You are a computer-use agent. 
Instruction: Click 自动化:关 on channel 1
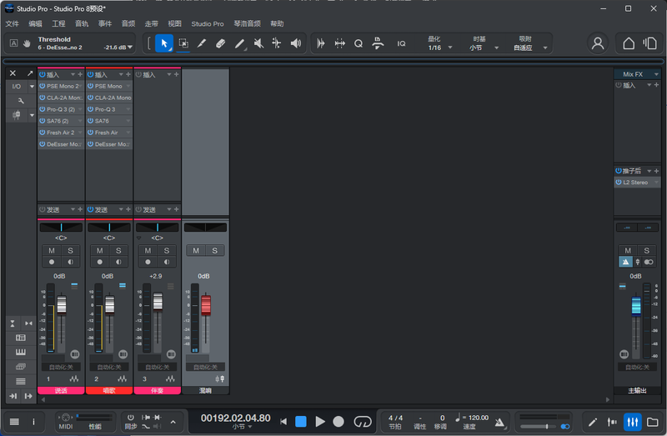pos(61,367)
